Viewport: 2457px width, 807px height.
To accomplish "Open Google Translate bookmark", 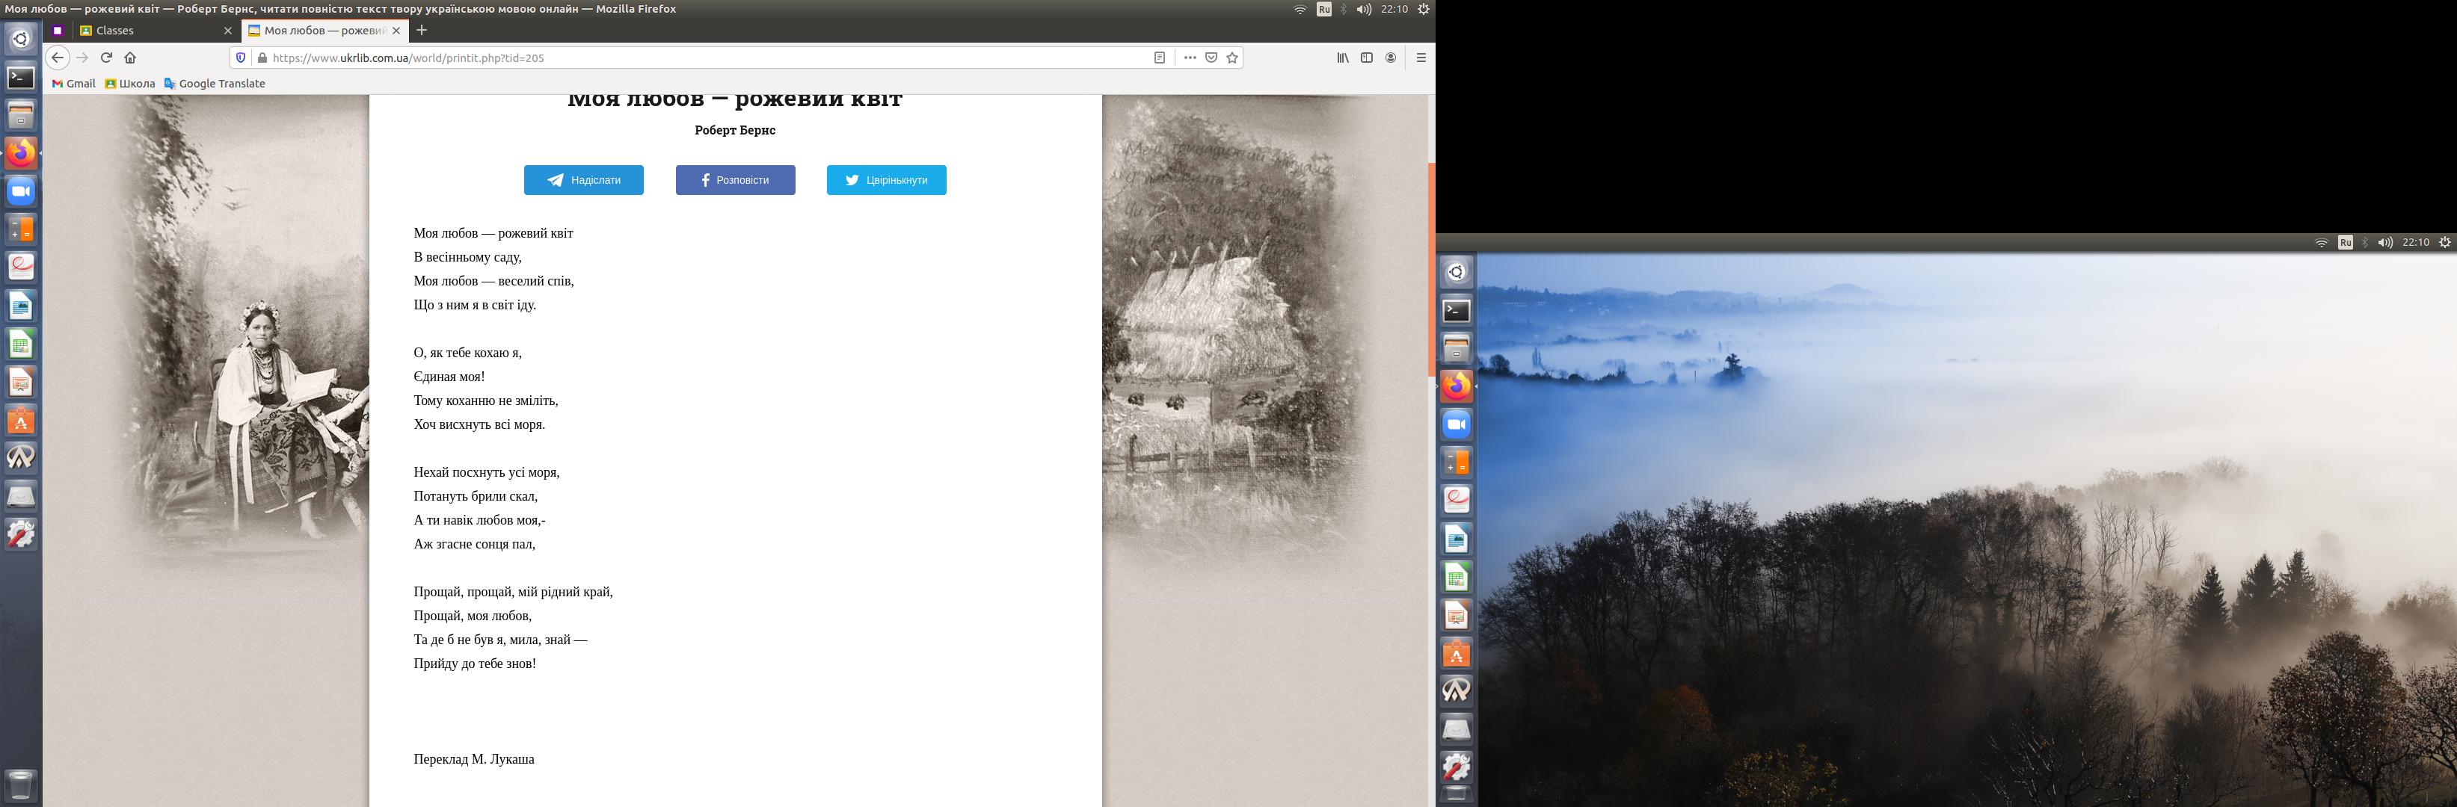I will pyautogui.click(x=215, y=84).
